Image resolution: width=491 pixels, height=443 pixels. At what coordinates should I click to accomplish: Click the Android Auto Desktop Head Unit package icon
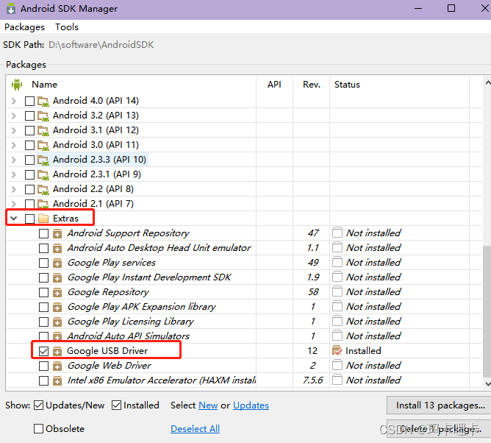point(57,248)
